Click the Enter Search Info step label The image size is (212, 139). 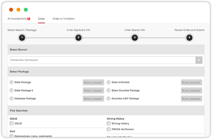[x=135, y=30]
